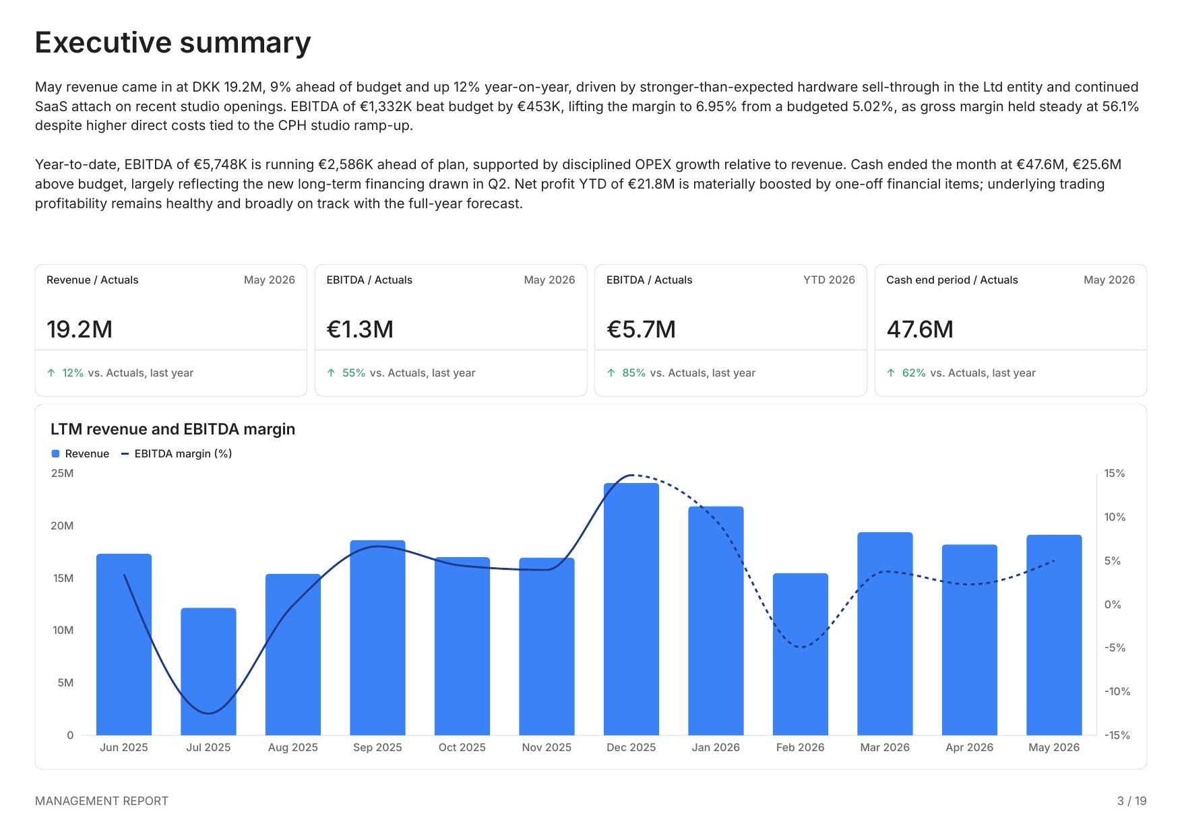
Task: Click the 15% right axis label
Action: [1115, 474]
